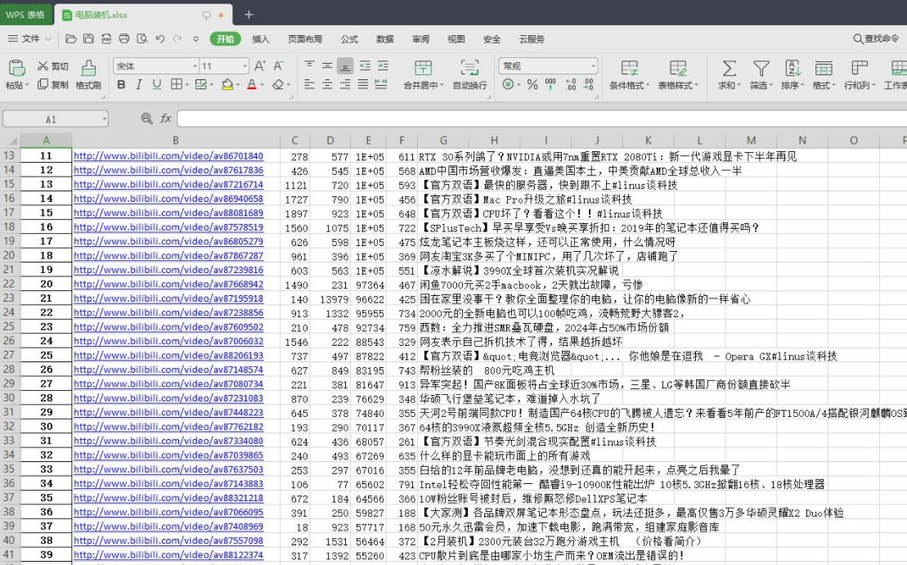Click the Decrease indent icon

pyautogui.click(x=365, y=66)
